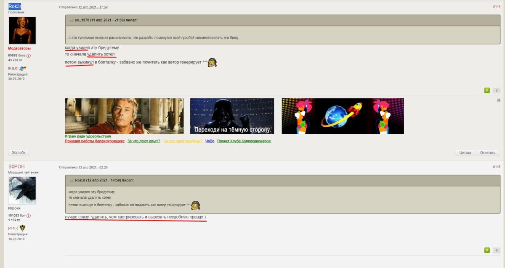Open the [HJLO] clan link
The image size is (505, 268).
click(13, 68)
